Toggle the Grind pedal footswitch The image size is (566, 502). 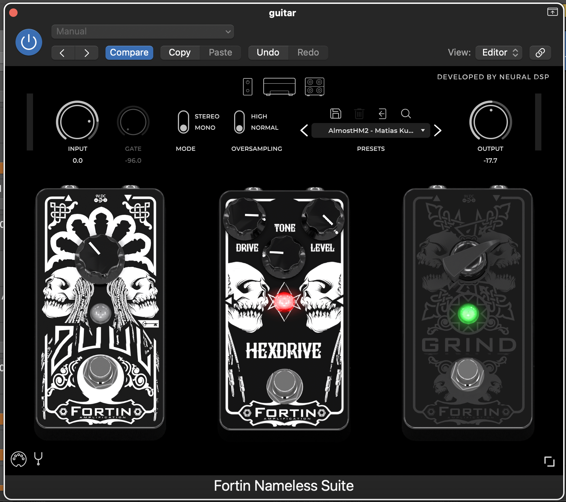[468, 374]
